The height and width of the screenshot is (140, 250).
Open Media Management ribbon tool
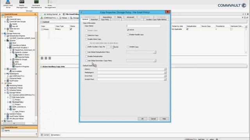pos(22,4)
